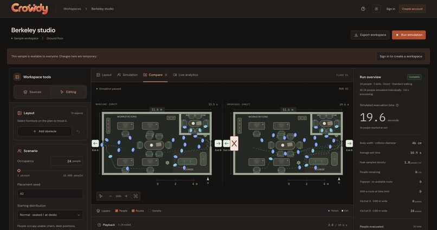
Task: Open the Live analytics tab
Action: (x=185, y=75)
